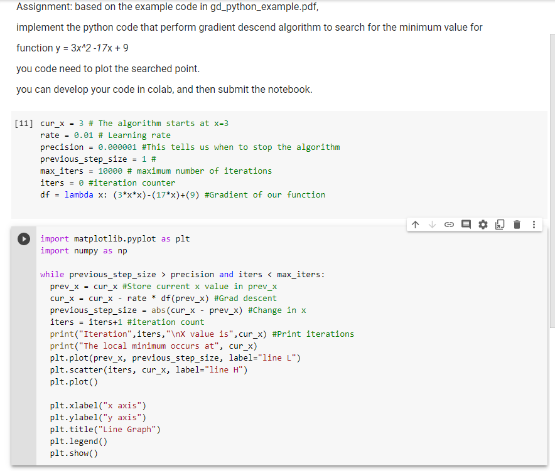The height and width of the screenshot is (471, 555).
Task: Click 'previous_step_size = 1 #' code line
Action: tap(98, 159)
